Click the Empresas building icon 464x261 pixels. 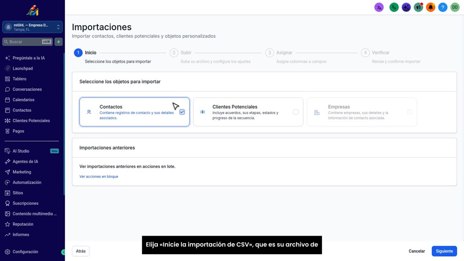click(x=317, y=112)
